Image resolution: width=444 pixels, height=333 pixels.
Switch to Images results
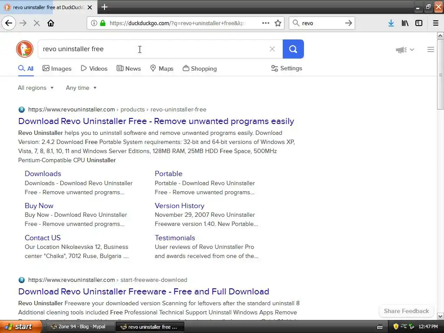click(57, 69)
